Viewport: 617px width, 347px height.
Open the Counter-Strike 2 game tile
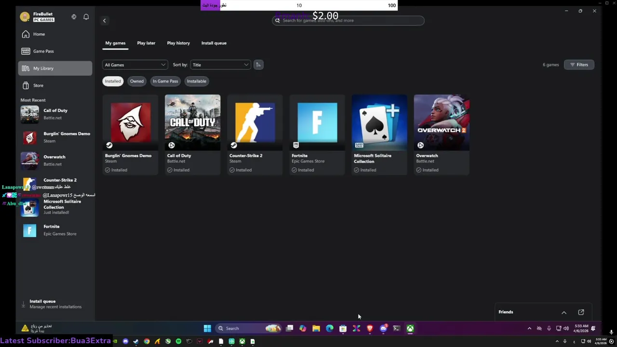(255, 134)
